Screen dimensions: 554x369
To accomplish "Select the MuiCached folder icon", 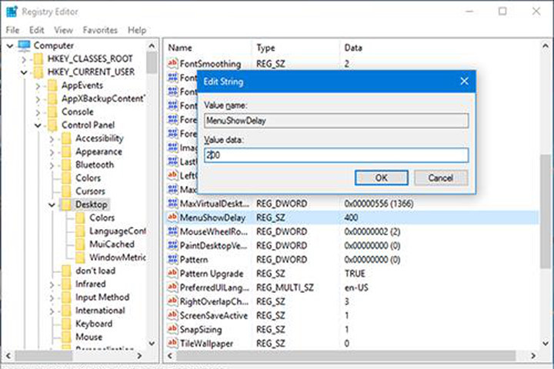I will (x=80, y=244).
